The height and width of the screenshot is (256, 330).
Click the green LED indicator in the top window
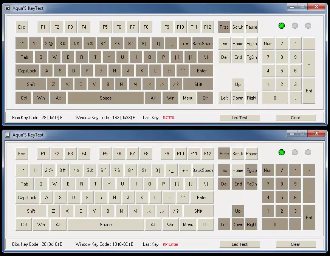pyautogui.click(x=281, y=26)
